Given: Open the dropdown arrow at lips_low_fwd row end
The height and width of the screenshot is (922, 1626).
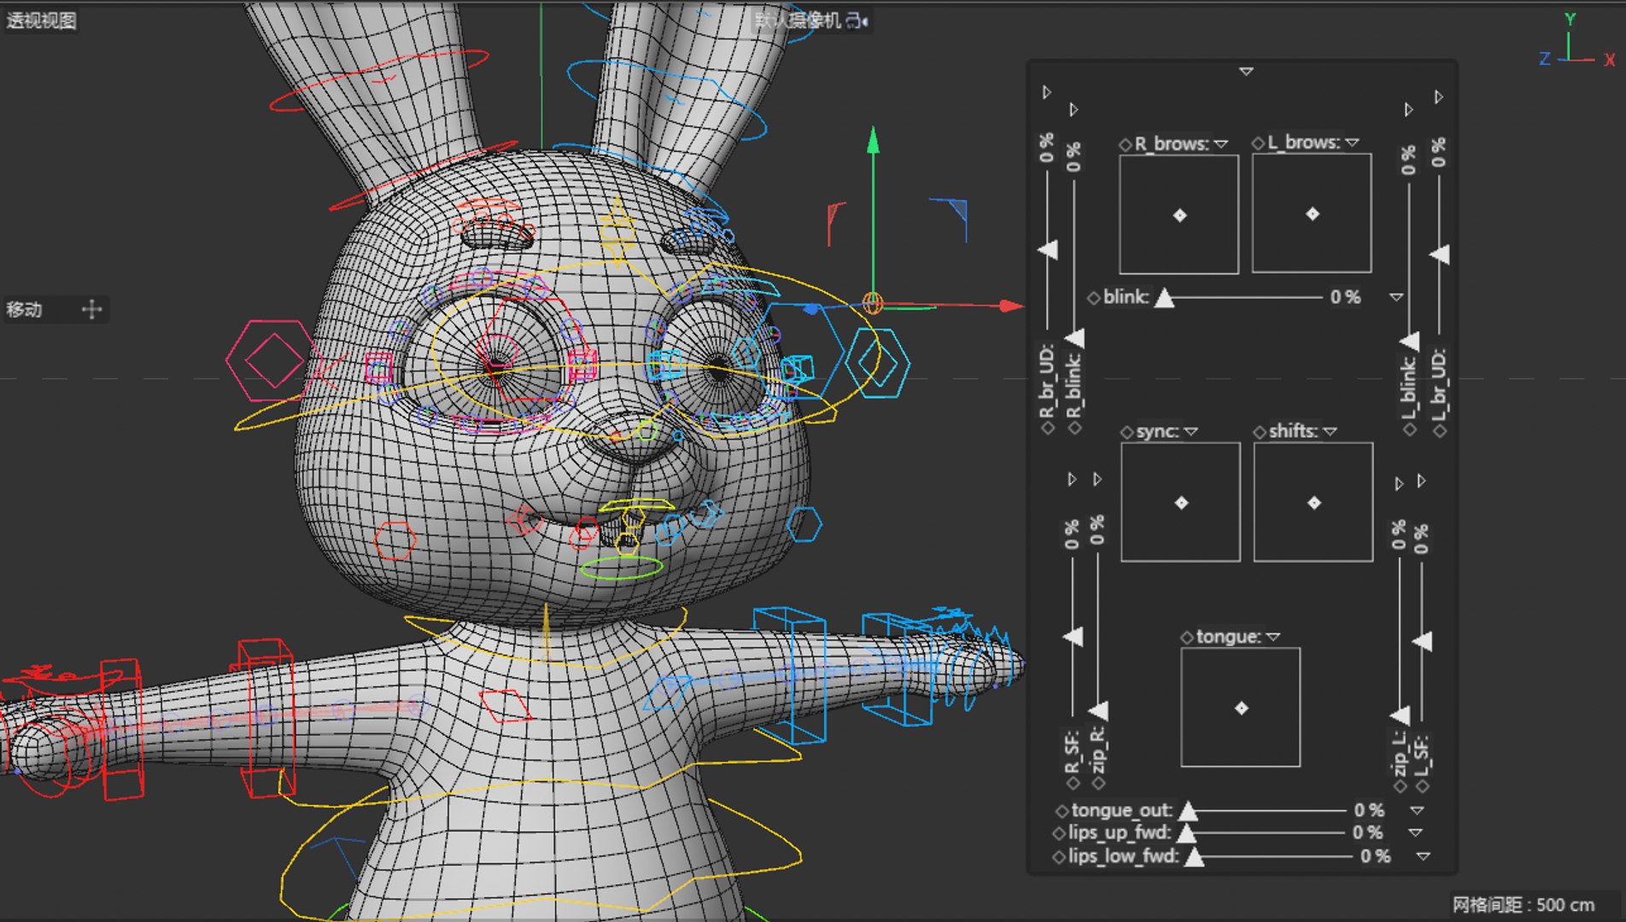Looking at the screenshot, I should pyautogui.click(x=1423, y=856).
